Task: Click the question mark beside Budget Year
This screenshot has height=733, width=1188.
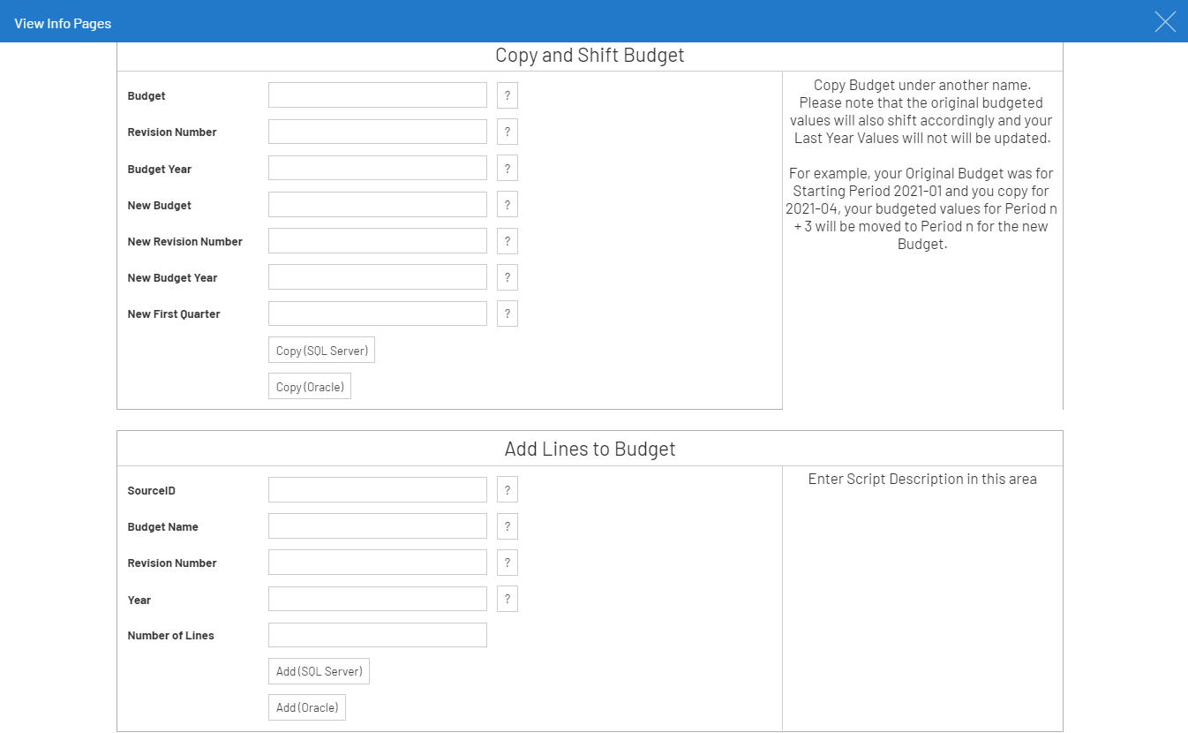Action: pyautogui.click(x=507, y=168)
